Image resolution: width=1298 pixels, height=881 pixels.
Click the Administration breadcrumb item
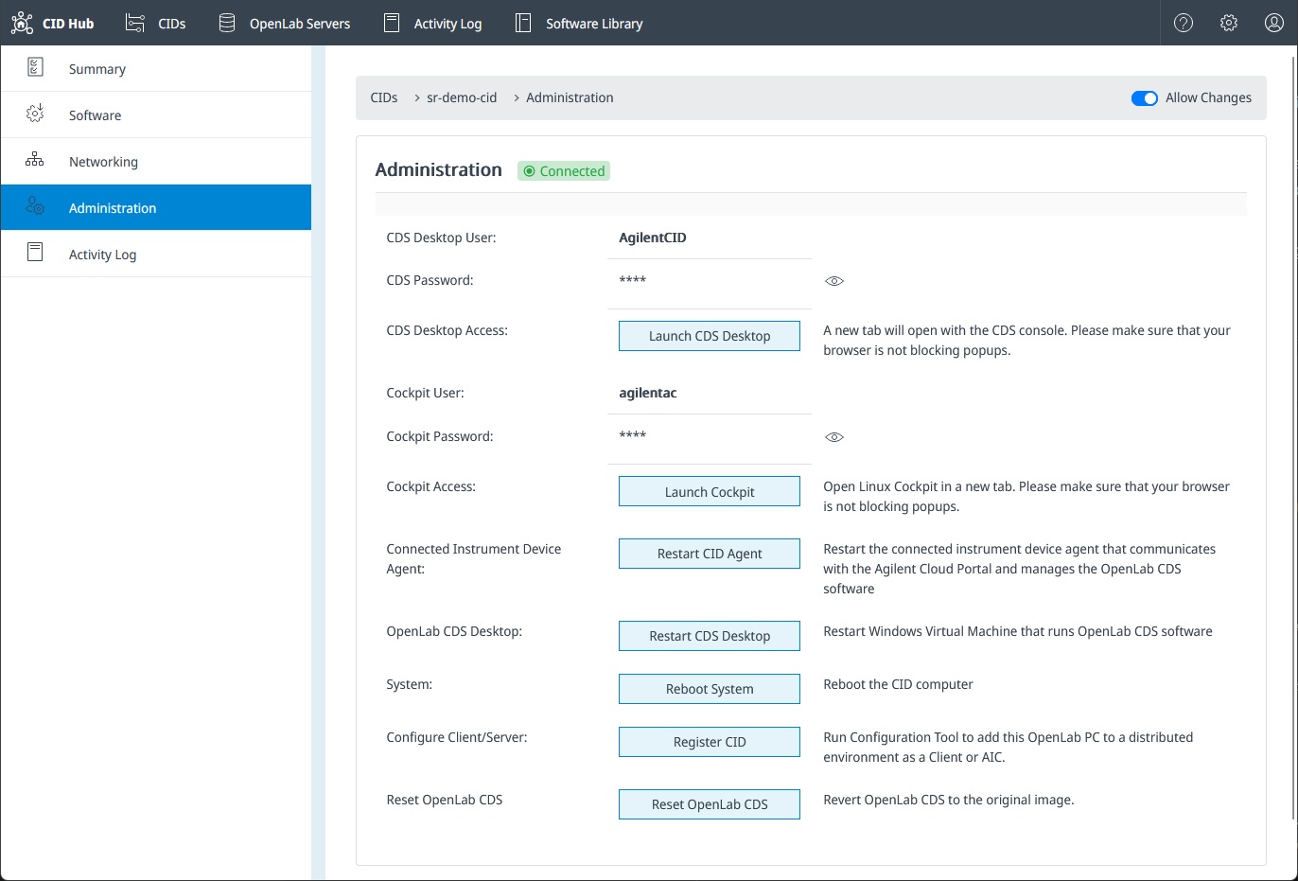coord(570,97)
